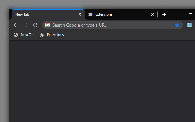Click the globe icon in bookmarks bar
195x122 pixels.
pos(16,35)
